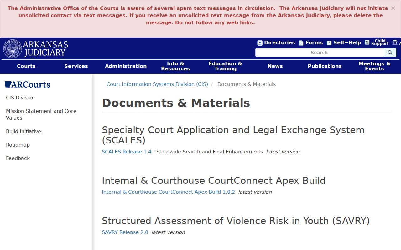
Task: Open Child Support via its calculator icon
Action: pyautogui.click(x=367, y=42)
